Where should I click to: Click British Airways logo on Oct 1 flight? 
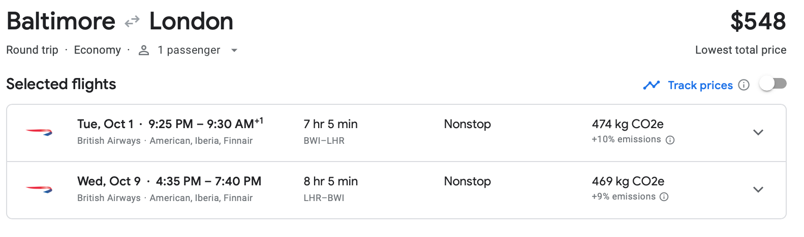click(39, 132)
